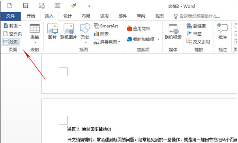Open the 视图 (View) tab
Image resolution: width=238 pixels, height=143 pixels.
click(159, 16)
